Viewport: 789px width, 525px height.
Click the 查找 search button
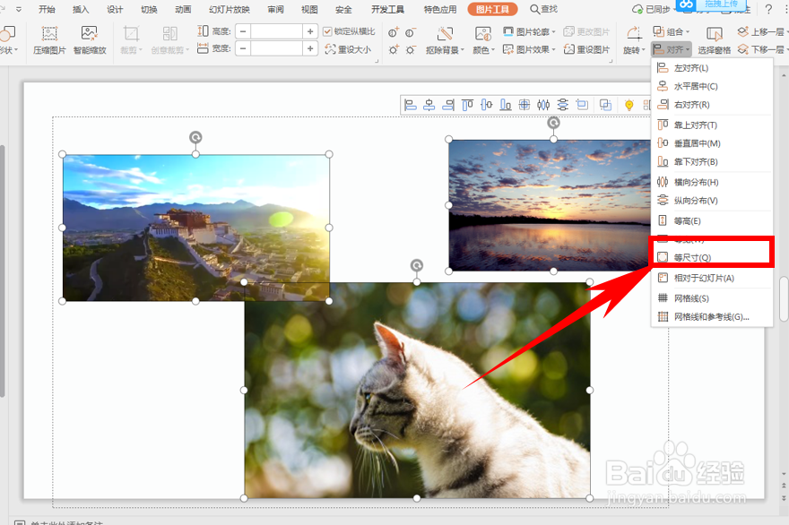tap(544, 9)
